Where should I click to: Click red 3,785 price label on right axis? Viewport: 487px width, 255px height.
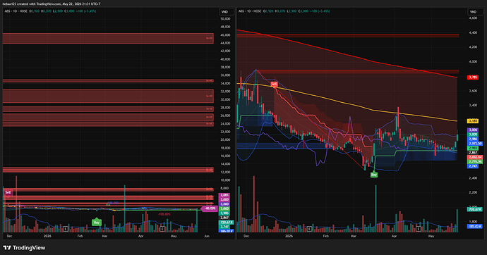click(473, 77)
